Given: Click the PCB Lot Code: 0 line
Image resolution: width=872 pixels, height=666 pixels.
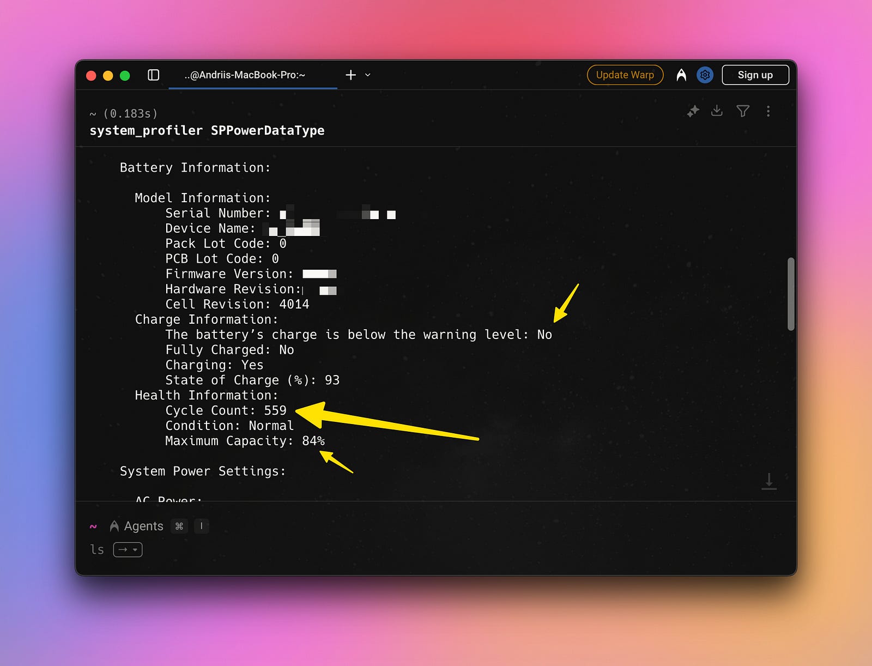Looking at the screenshot, I should [222, 259].
